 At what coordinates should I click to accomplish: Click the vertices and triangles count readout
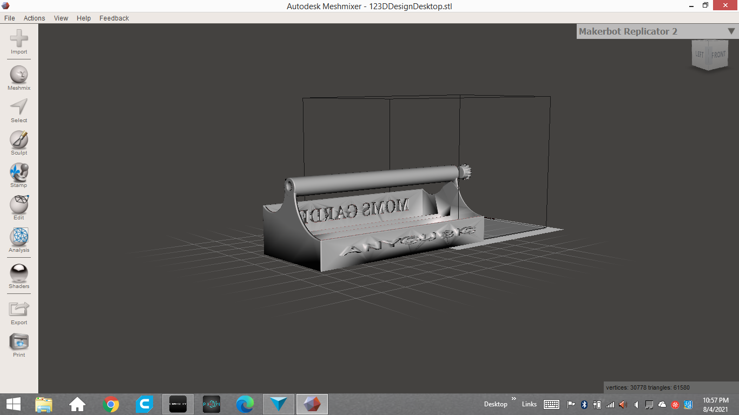point(648,387)
